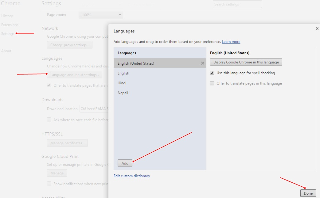Open the Extensions page

[10, 25]
